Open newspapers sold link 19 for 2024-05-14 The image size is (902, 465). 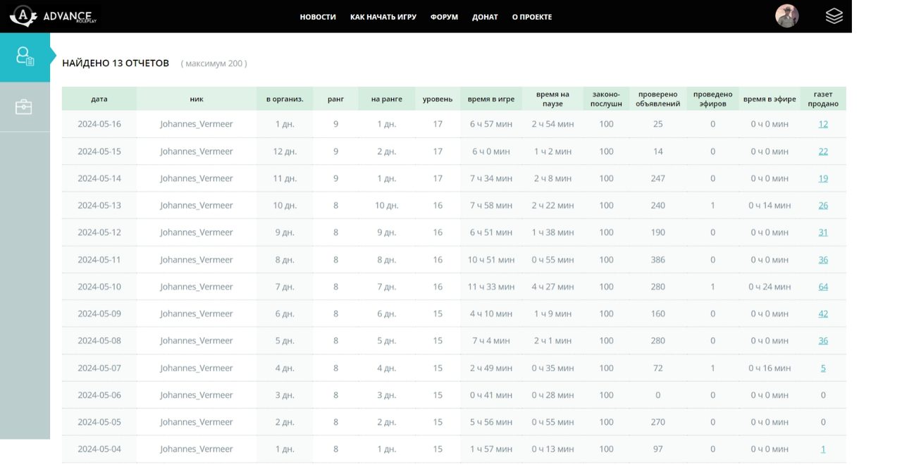pos(823,178)
